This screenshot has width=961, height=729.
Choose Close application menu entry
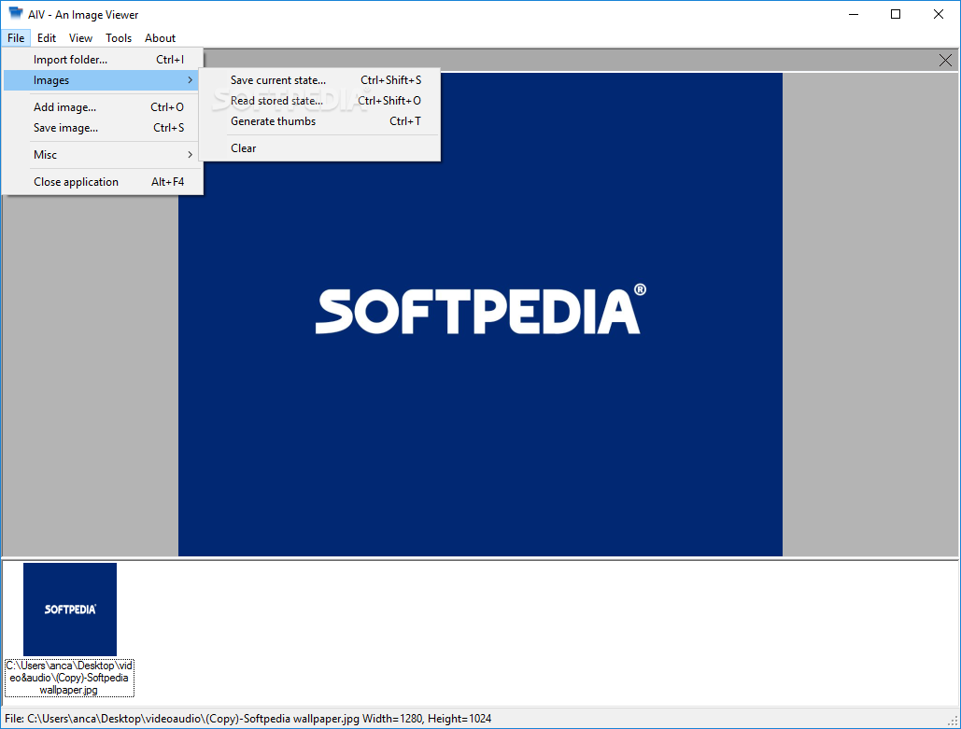pos(102,182)
